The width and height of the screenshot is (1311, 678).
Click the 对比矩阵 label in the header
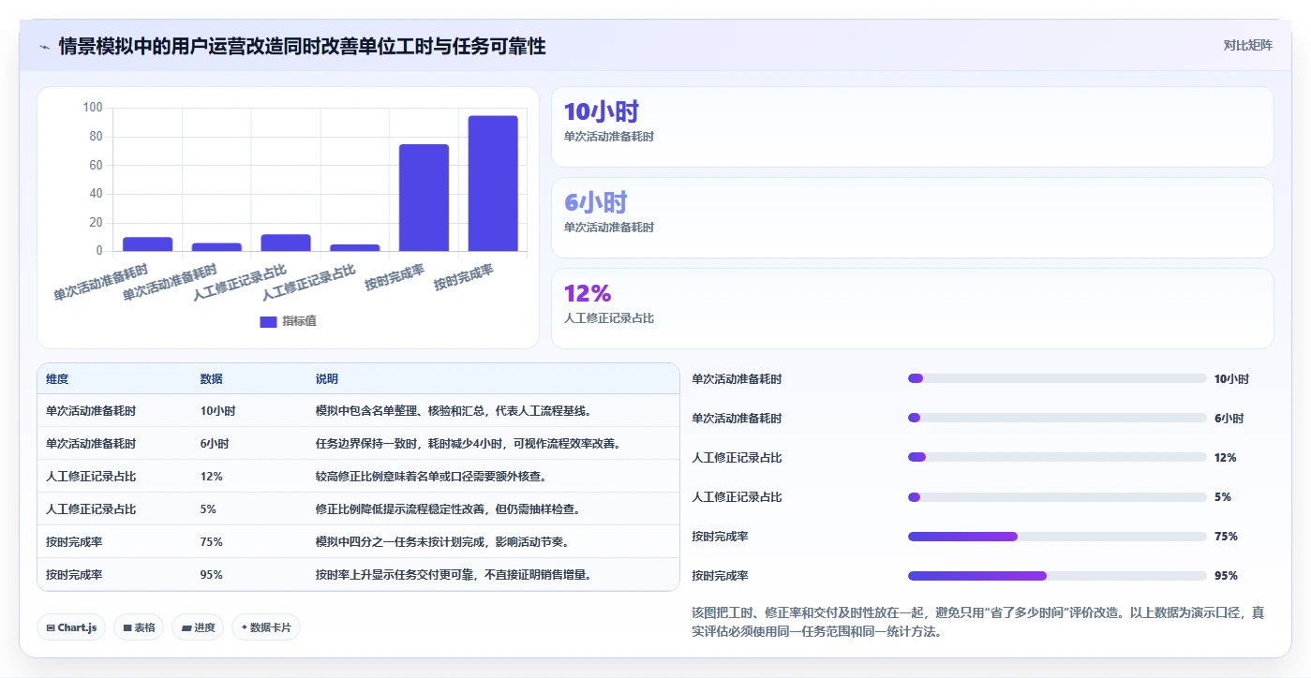point(1247,45)
